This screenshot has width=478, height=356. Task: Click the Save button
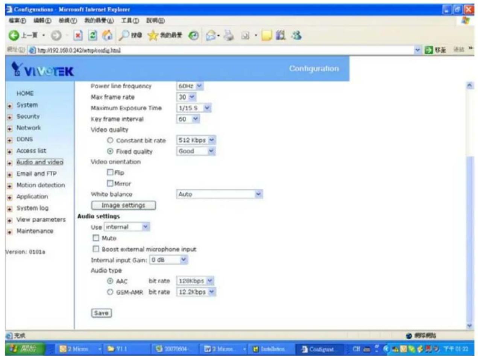[102, 313]
